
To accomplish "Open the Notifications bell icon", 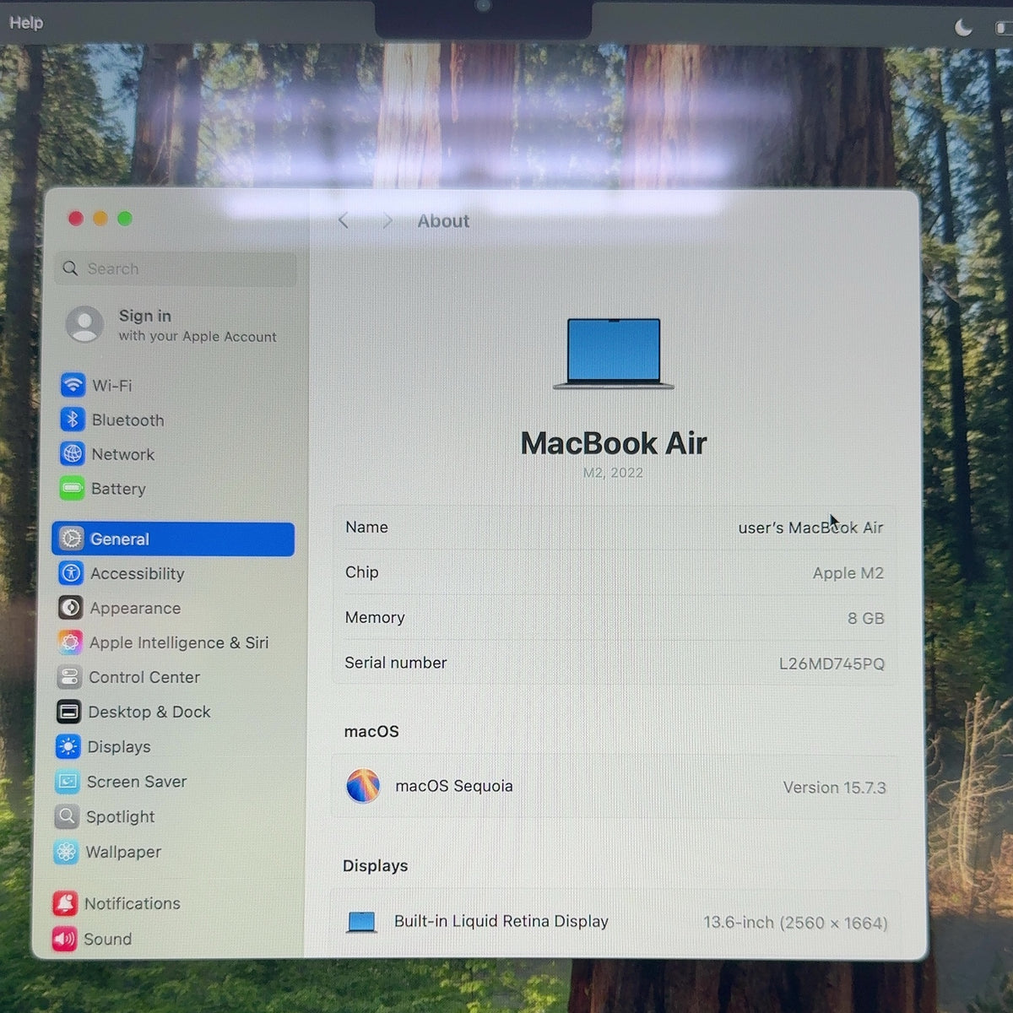I will point(65,903).
